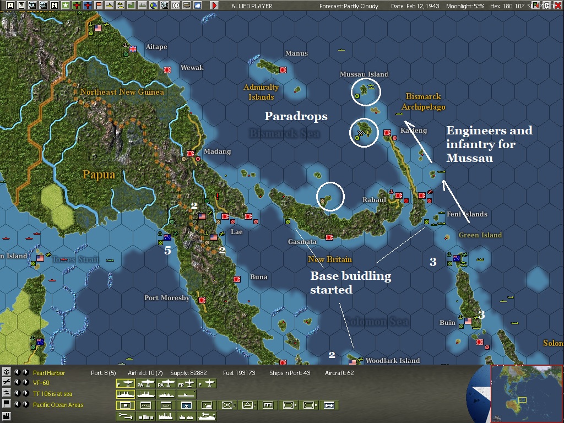The image size is (564, 423).
Task: Select the highlighted first warship silhouette button
Action: pyautogui.click(x=126, y=394)
